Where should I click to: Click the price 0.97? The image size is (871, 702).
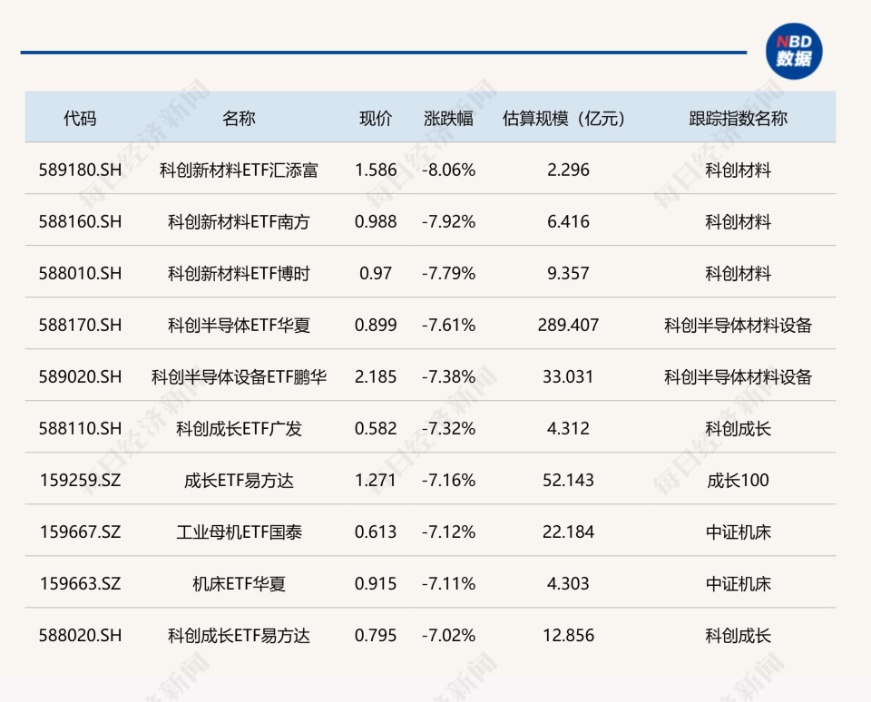click(x=376, y=273)
